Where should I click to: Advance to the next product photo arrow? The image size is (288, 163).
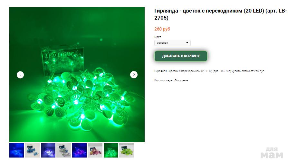[134, 75]
